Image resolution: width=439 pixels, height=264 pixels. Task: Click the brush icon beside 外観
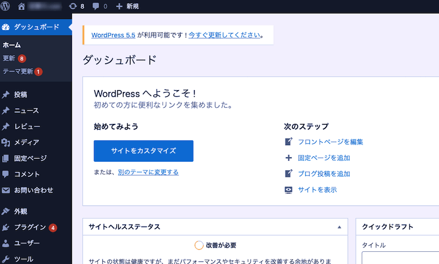point(6,211)
